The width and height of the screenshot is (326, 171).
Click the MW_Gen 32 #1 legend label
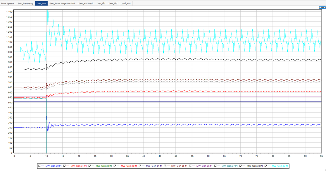104,166
